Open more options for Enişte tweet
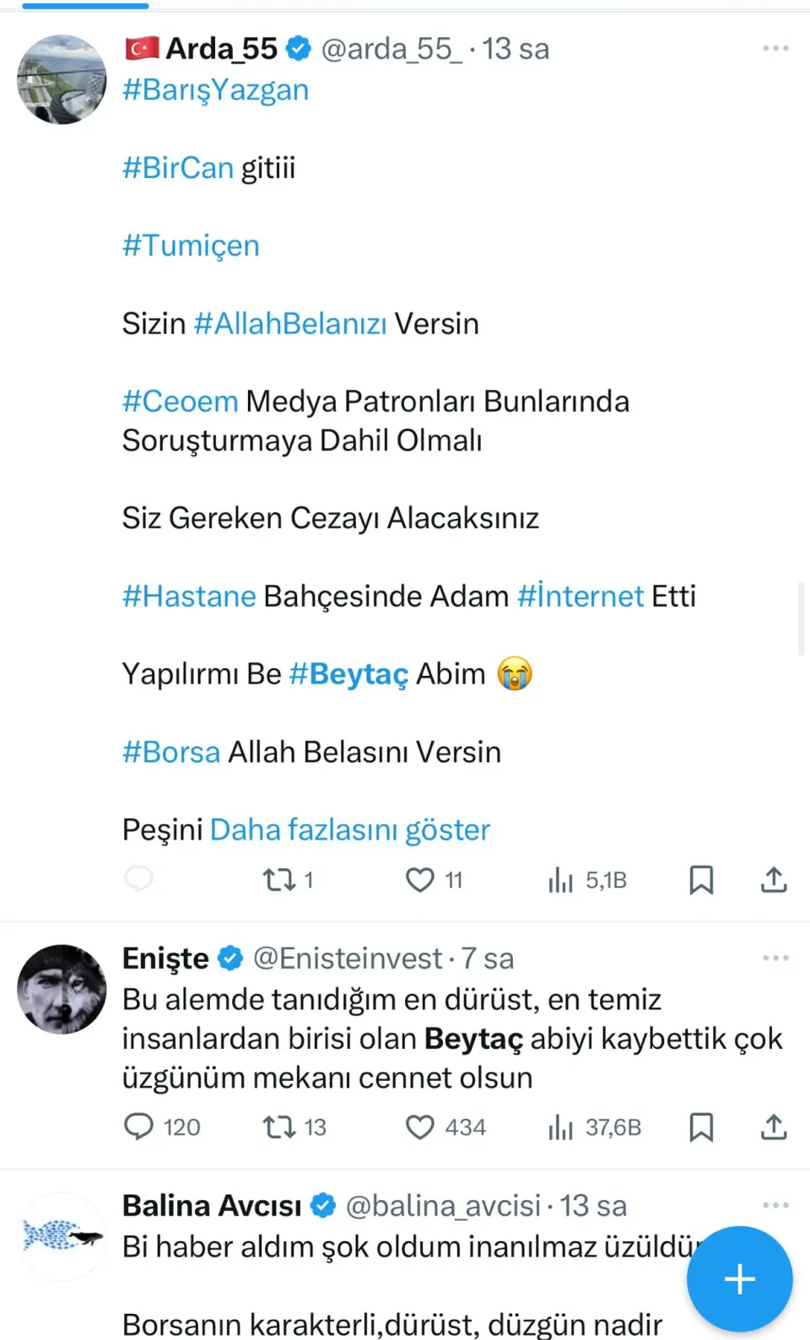This screenshot has height=1340, width=810. [775, 959]
